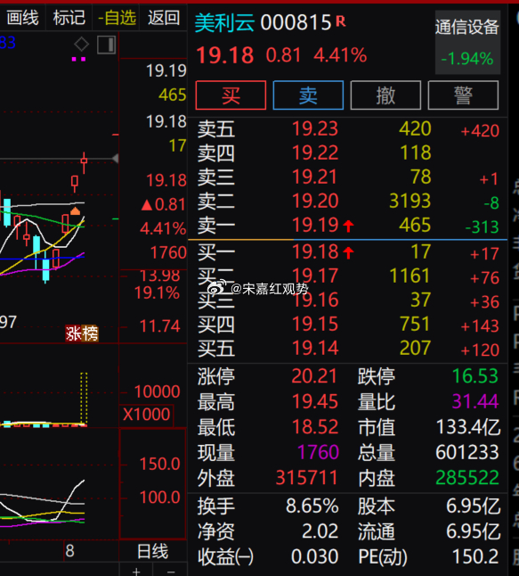This screenshot has height=576, width=519.
Task: Click the 警 alert button
Action: [463, 95]
